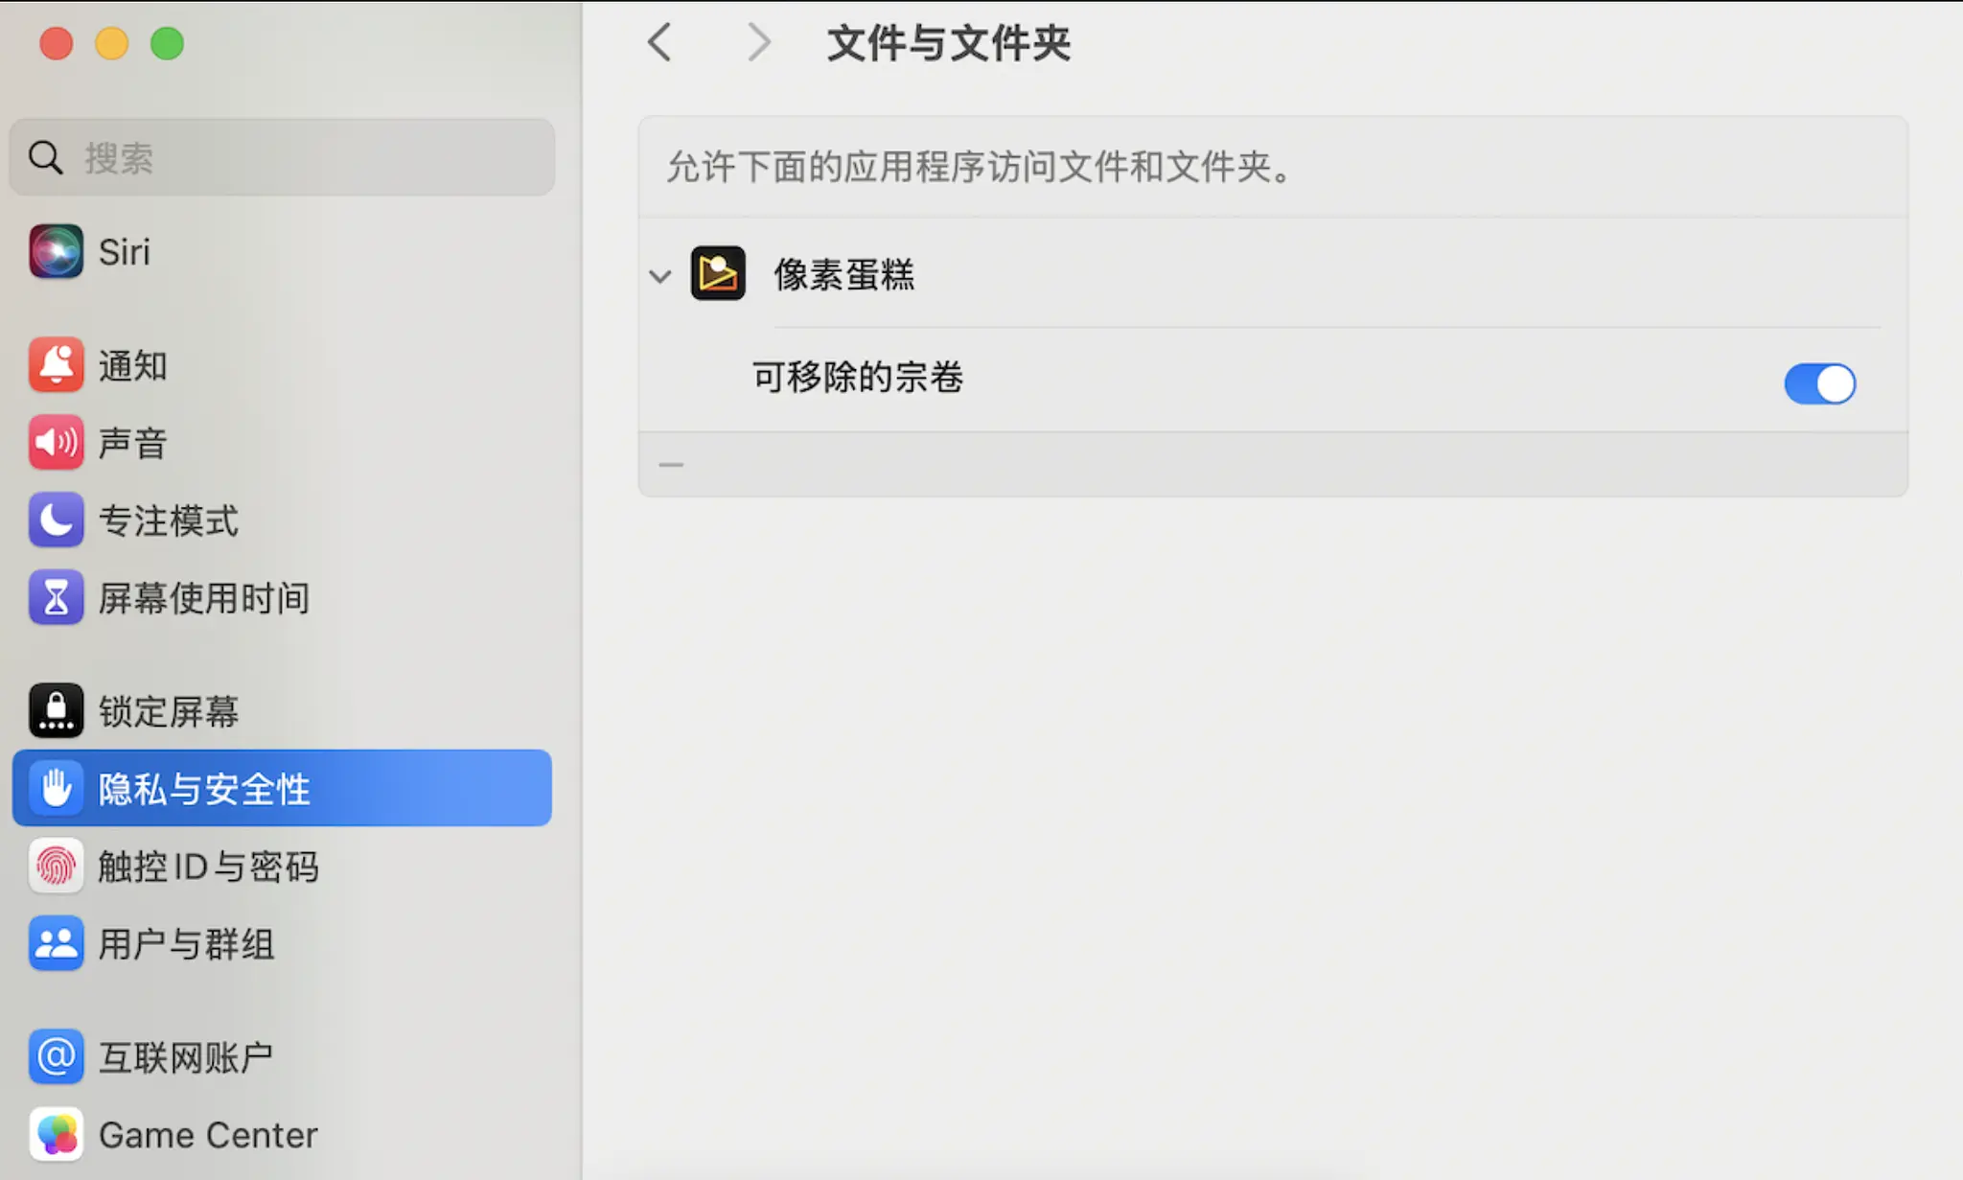Open 屏幕使用时间 hourglass icon
The image size is (1963, 1180).
tap(56, 598)
